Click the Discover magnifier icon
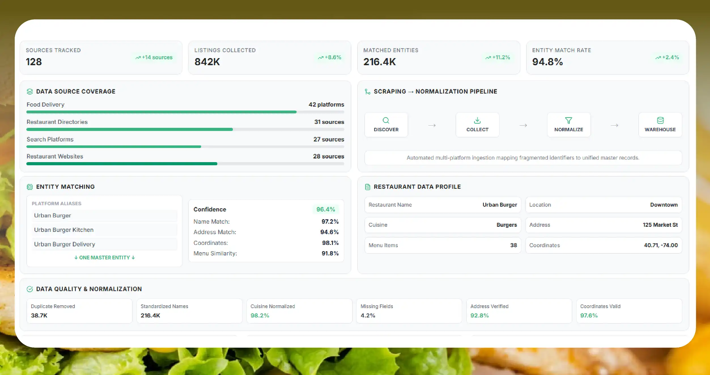This screenshot has width=710, height=375. [x=386, y=120]
